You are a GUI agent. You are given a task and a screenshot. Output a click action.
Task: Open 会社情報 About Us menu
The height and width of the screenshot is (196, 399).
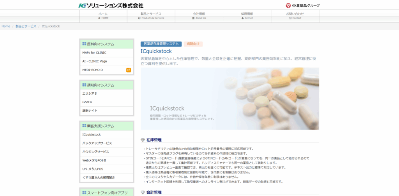[199, 16]
